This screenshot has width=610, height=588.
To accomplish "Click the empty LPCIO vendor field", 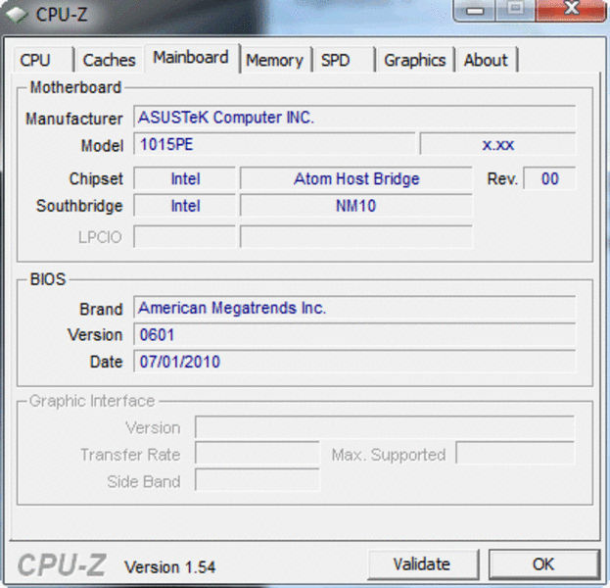I will click(185, 236).
